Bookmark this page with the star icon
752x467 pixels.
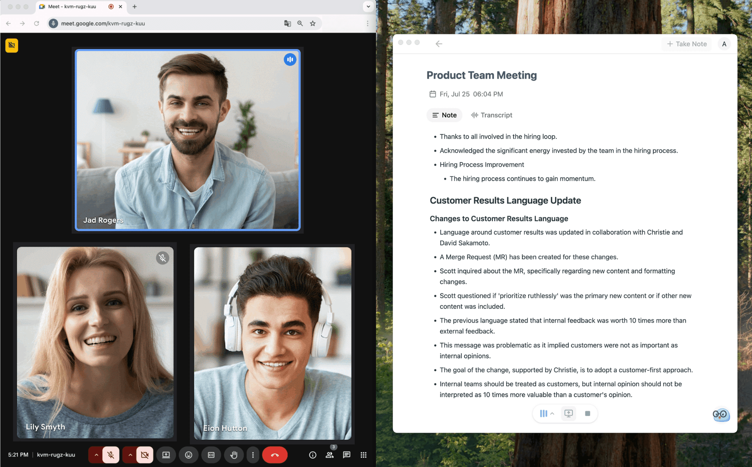313,23
